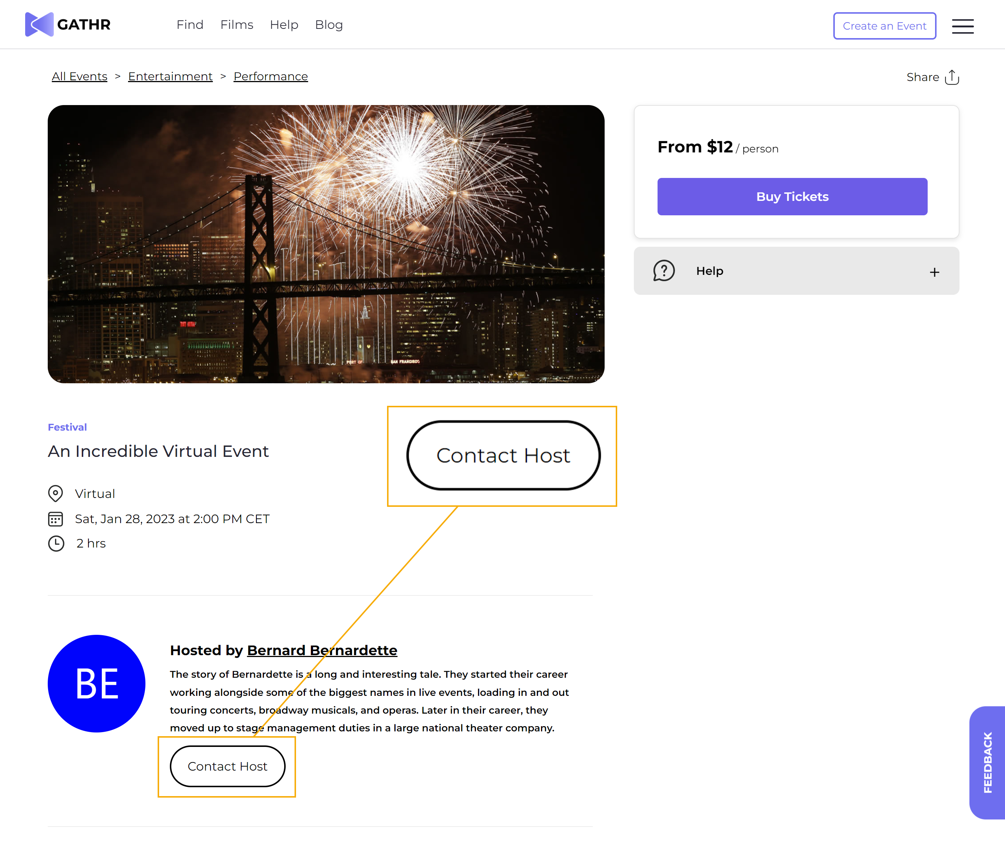Click the clock icon beside 2 hrs

click(56, 543)
